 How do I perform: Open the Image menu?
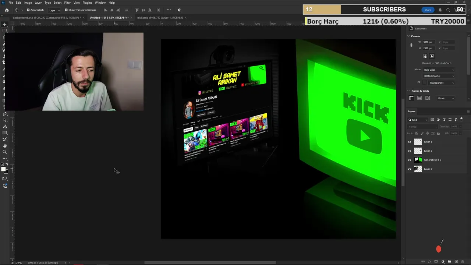(28, 3)
